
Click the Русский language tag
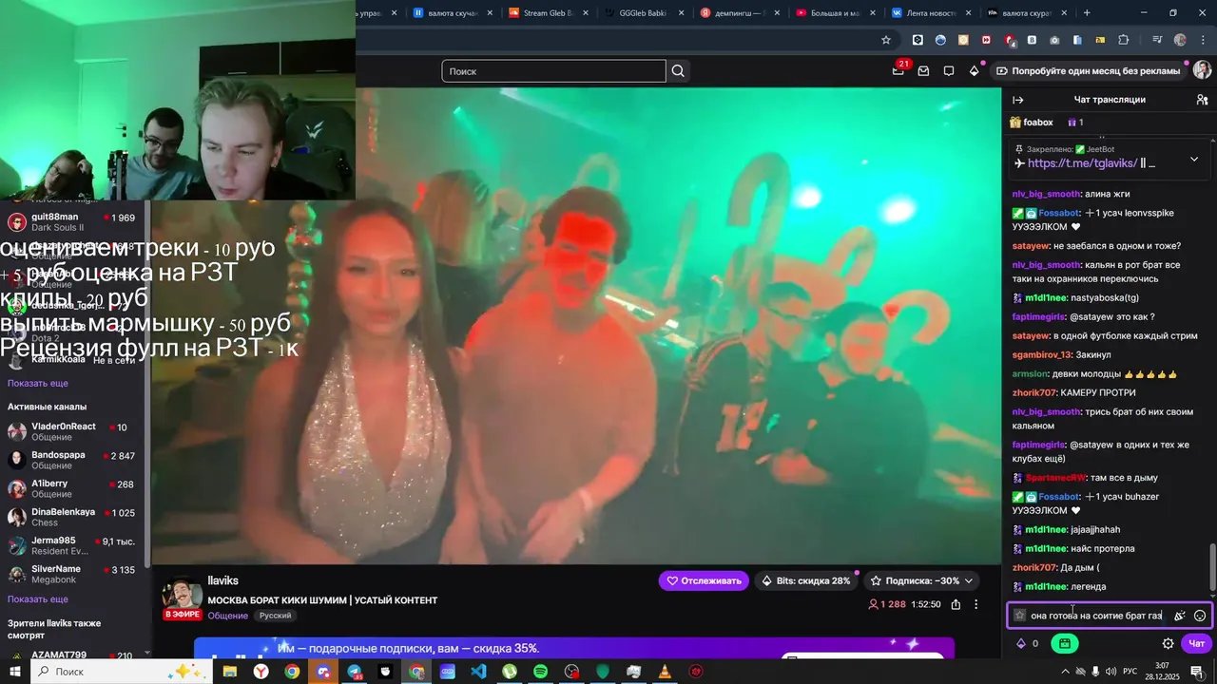click(275, 616)
